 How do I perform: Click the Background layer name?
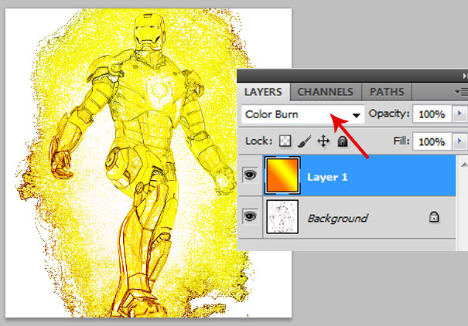(x=337, y=219)
